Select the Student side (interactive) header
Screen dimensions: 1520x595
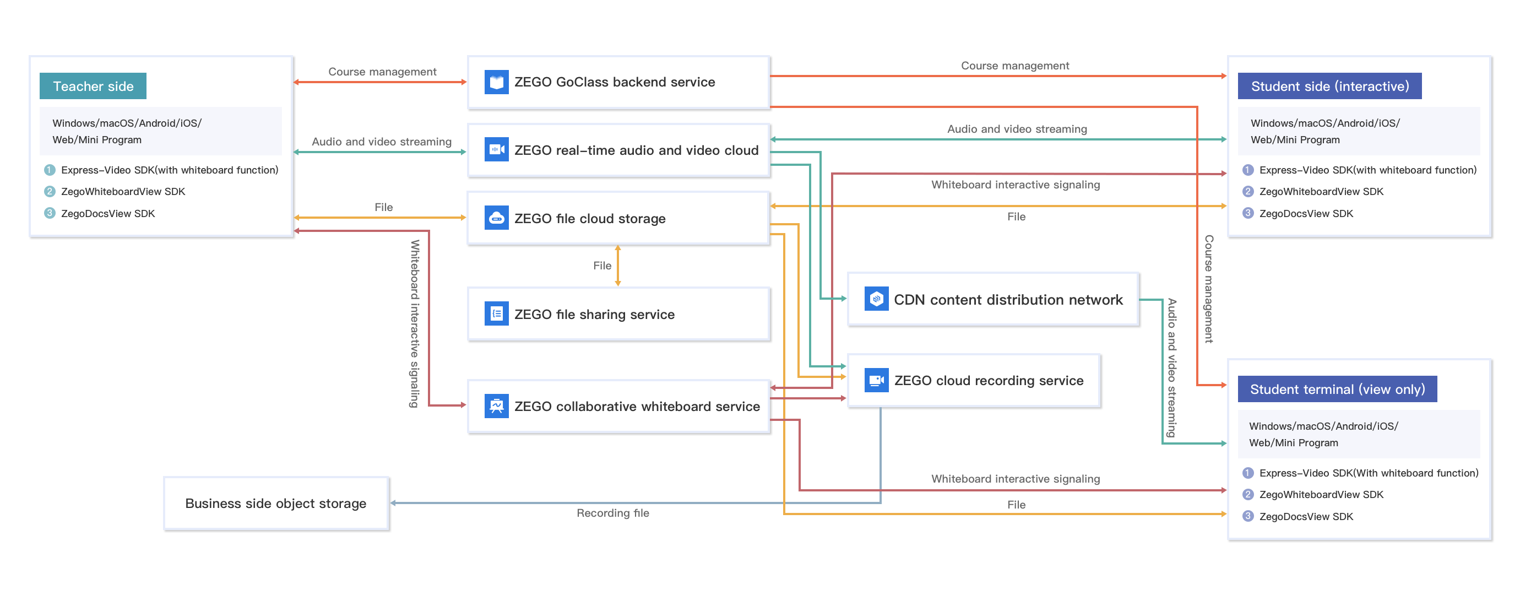coord(1329,86)
